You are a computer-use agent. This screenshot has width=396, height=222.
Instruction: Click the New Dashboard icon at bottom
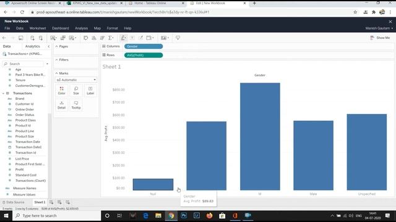[x=59, y=202]
